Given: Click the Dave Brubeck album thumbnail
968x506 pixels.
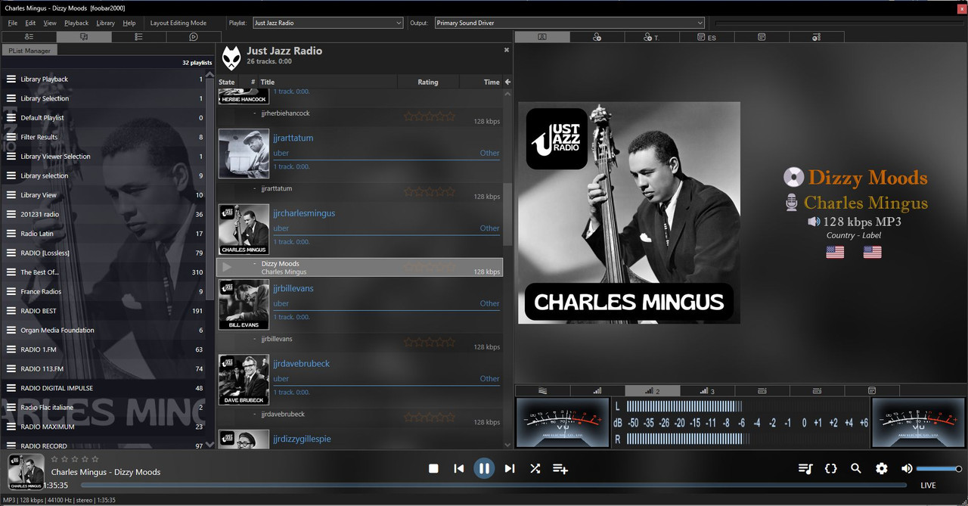Looking at the screenshot, I should [244, 379].
